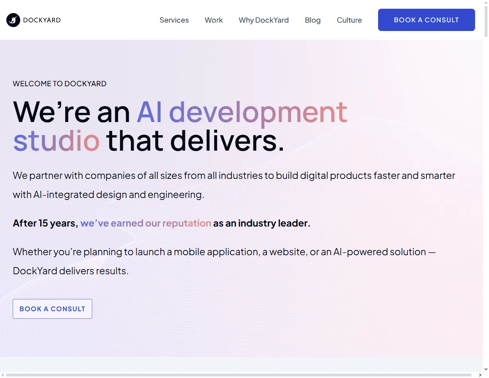Open the Culture navigation link

349,20
